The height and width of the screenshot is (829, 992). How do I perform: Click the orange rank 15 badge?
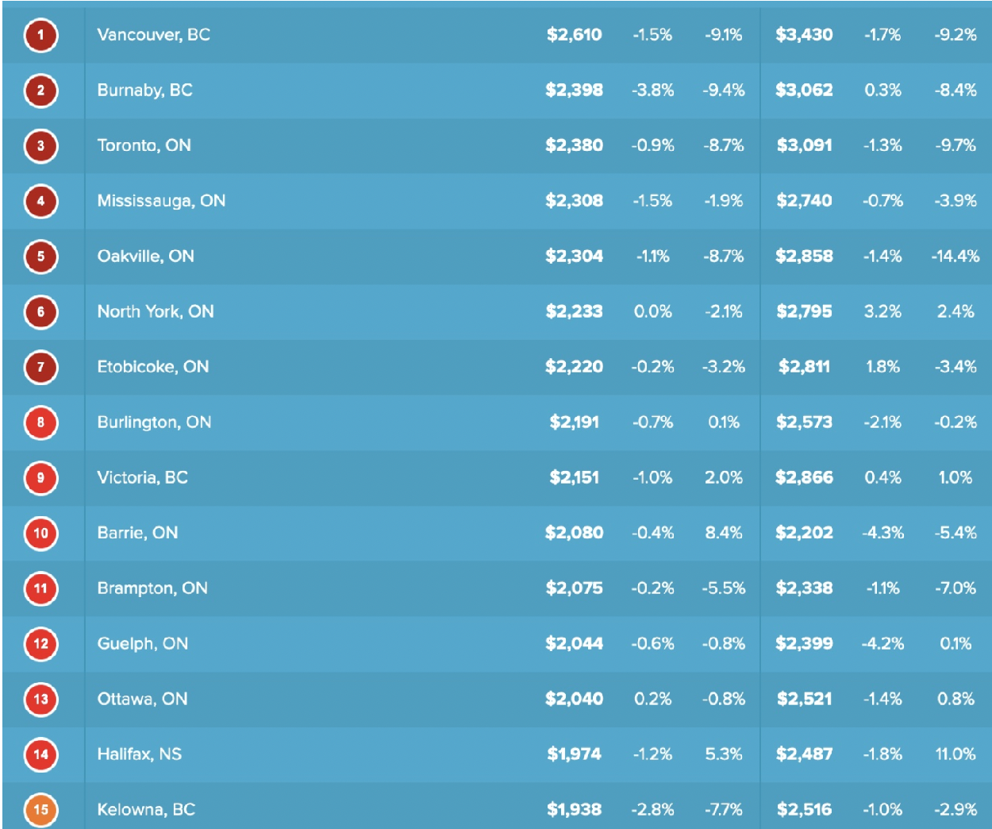(40, 809)
